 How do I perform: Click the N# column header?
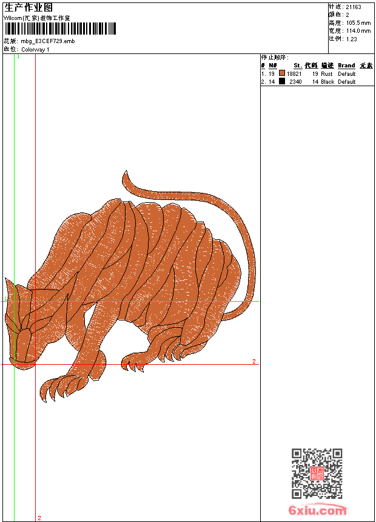coord(272,66)
